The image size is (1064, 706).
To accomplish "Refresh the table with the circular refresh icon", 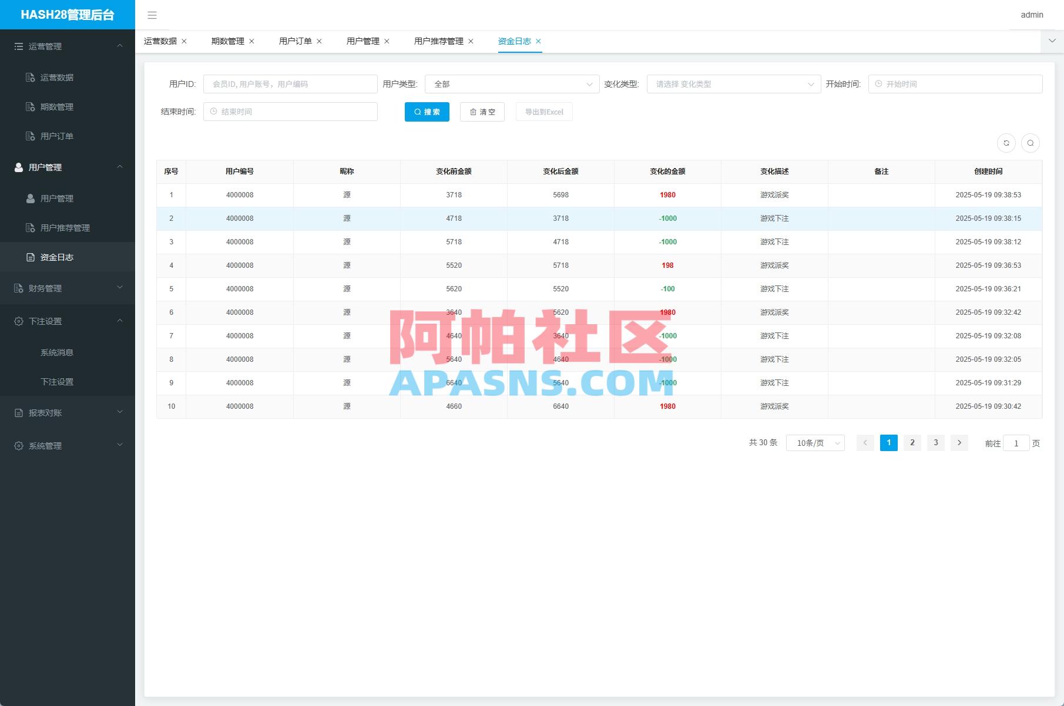I will coord(1006,143).
